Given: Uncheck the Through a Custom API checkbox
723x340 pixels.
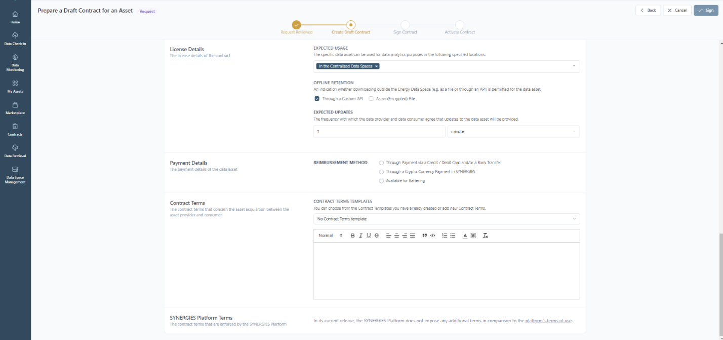Looking at the screenshot, I should point(317,99).
